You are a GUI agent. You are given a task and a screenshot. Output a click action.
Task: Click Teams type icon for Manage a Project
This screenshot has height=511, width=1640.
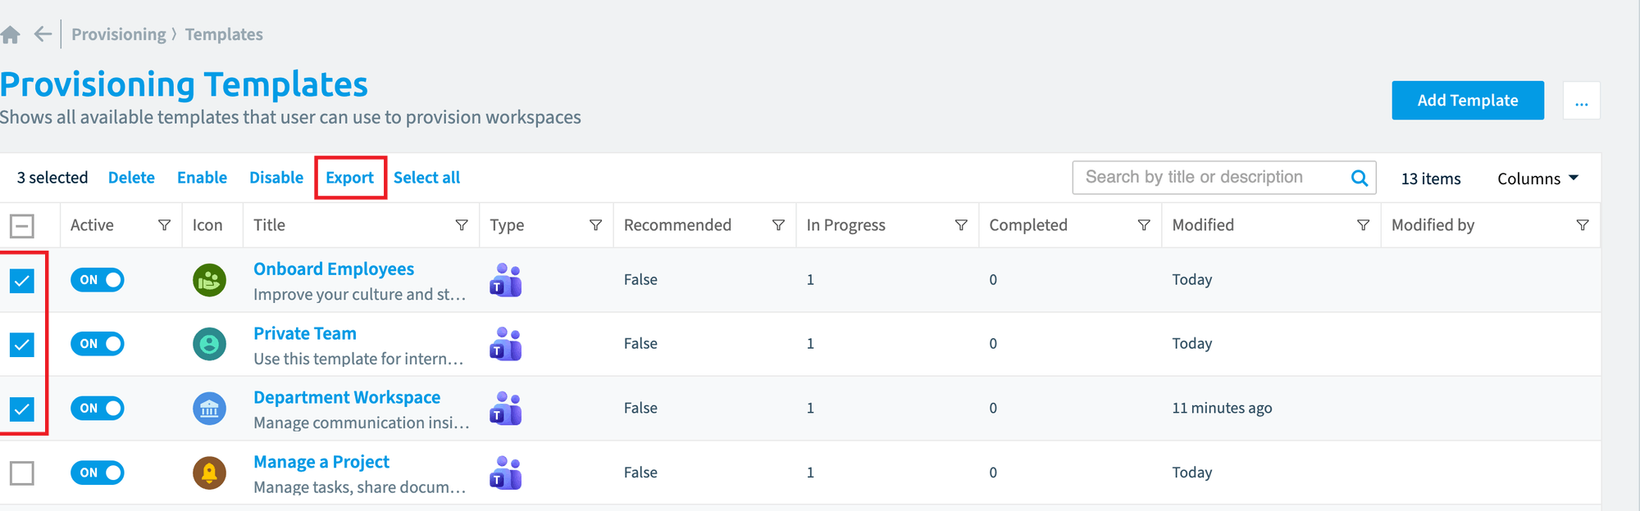click(x=506, y=473)
